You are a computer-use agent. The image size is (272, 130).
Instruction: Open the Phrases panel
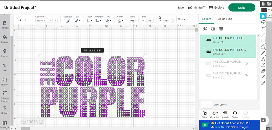point(5,82)
